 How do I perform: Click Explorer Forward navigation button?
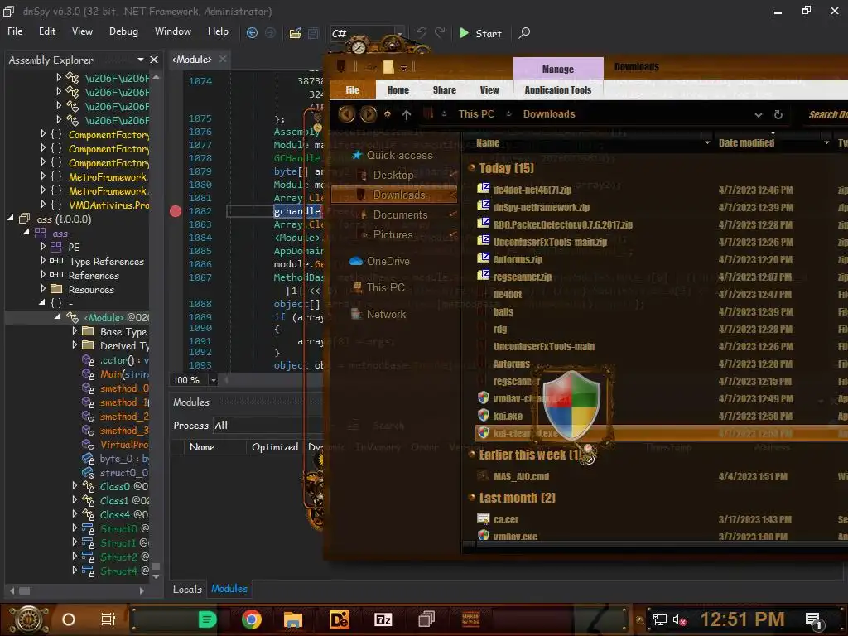[x=369, y=114]
